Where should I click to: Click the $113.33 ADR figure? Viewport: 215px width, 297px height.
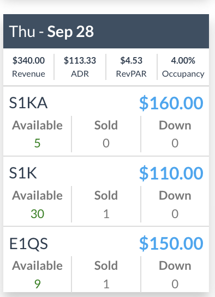80,60
